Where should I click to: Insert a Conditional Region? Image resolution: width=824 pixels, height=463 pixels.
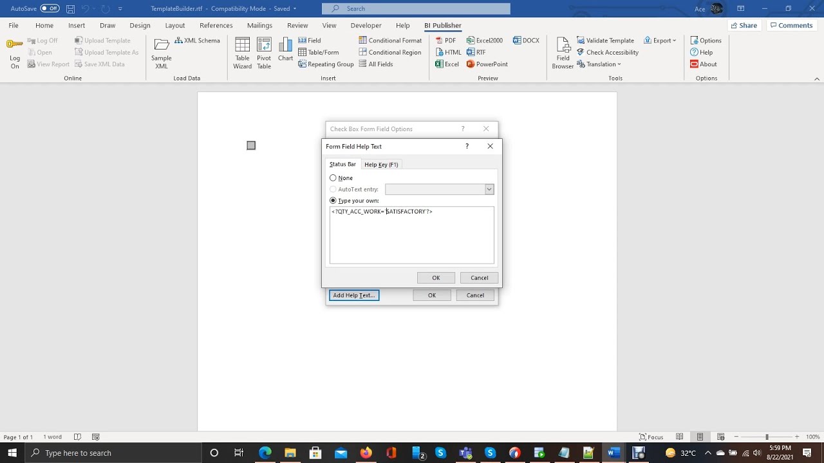point(390,53)
